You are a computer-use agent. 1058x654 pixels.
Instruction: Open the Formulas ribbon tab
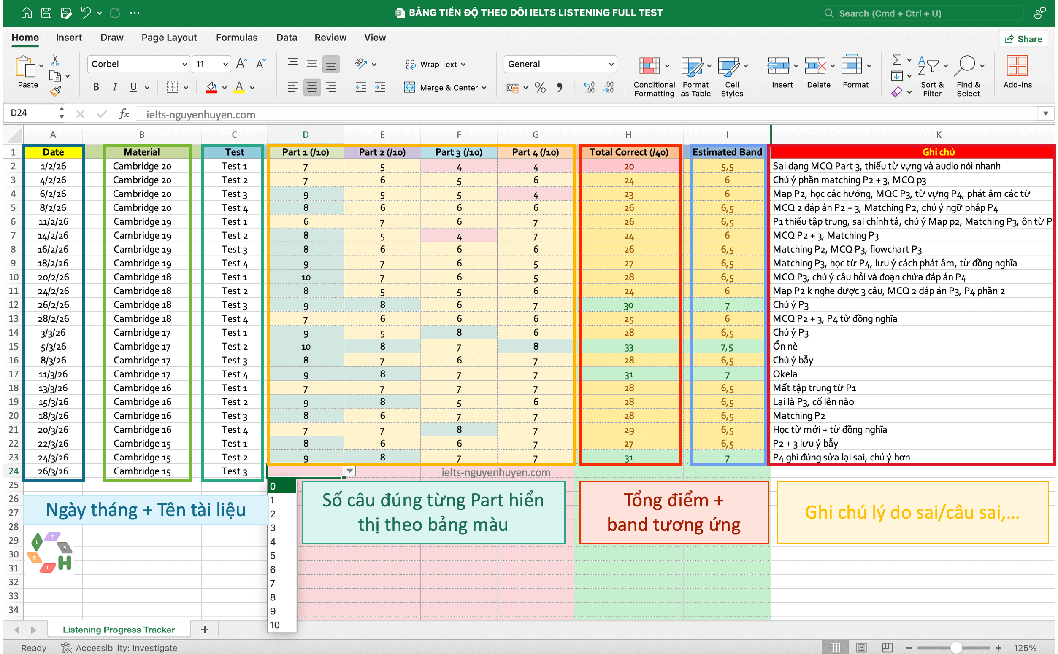coord(236,38)
